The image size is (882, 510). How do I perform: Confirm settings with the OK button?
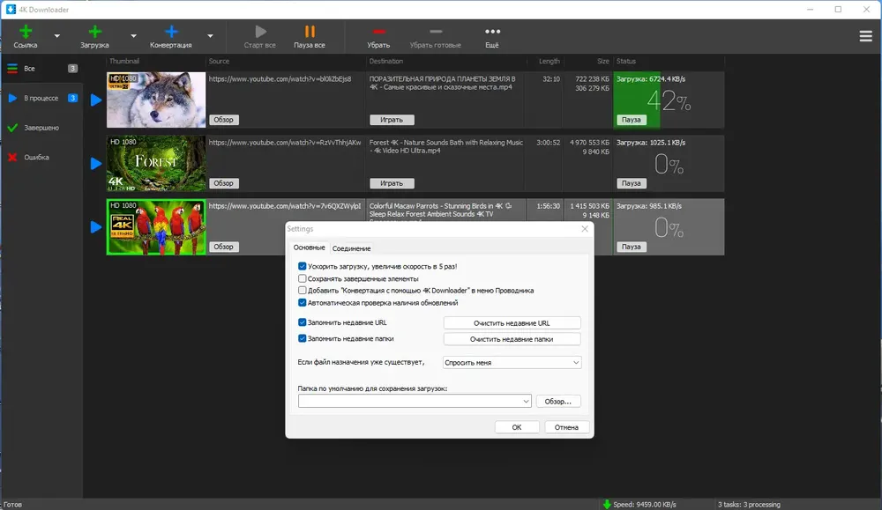click(x=517, y=427)
